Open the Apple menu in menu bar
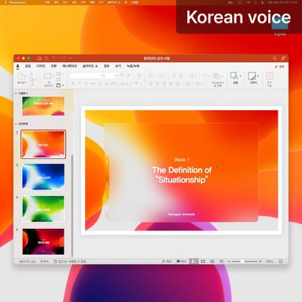Viewport: 302px width, 302px height. point(6,2)
